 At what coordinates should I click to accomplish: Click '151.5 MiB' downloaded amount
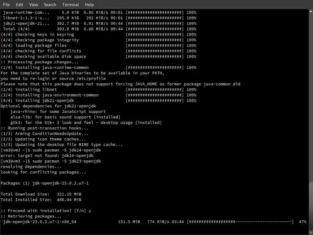129,222
